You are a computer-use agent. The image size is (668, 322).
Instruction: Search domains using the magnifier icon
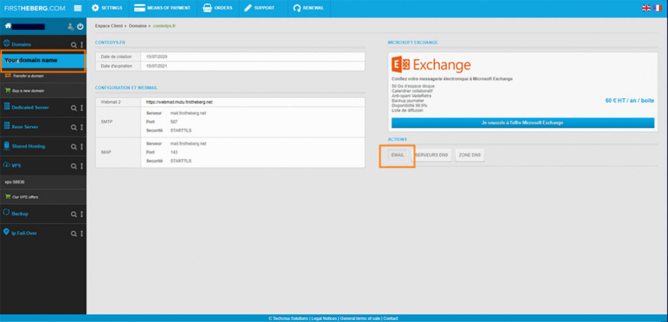(x=74, y=45)
